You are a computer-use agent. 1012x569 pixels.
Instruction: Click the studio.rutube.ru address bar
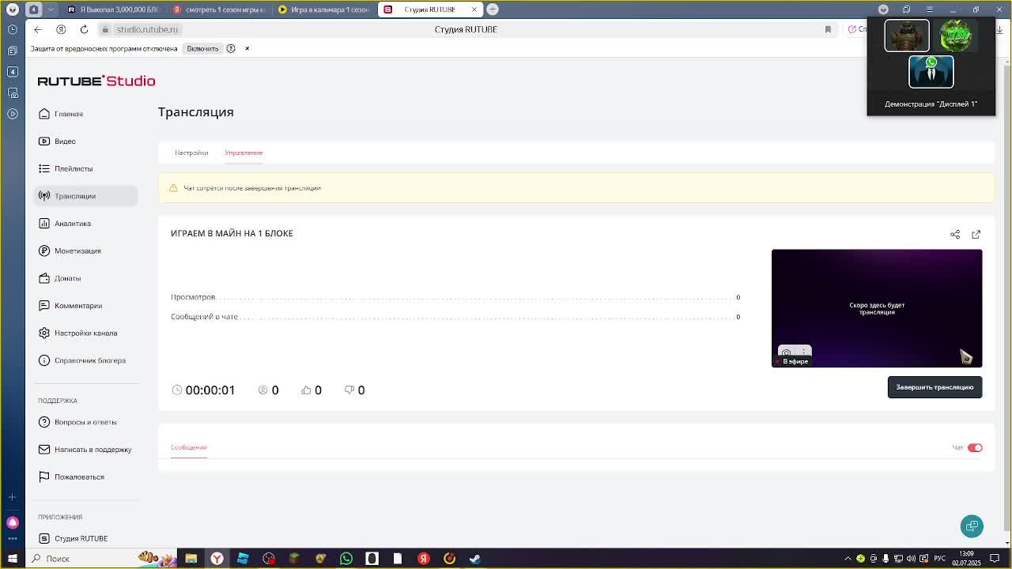pos(147,29)
